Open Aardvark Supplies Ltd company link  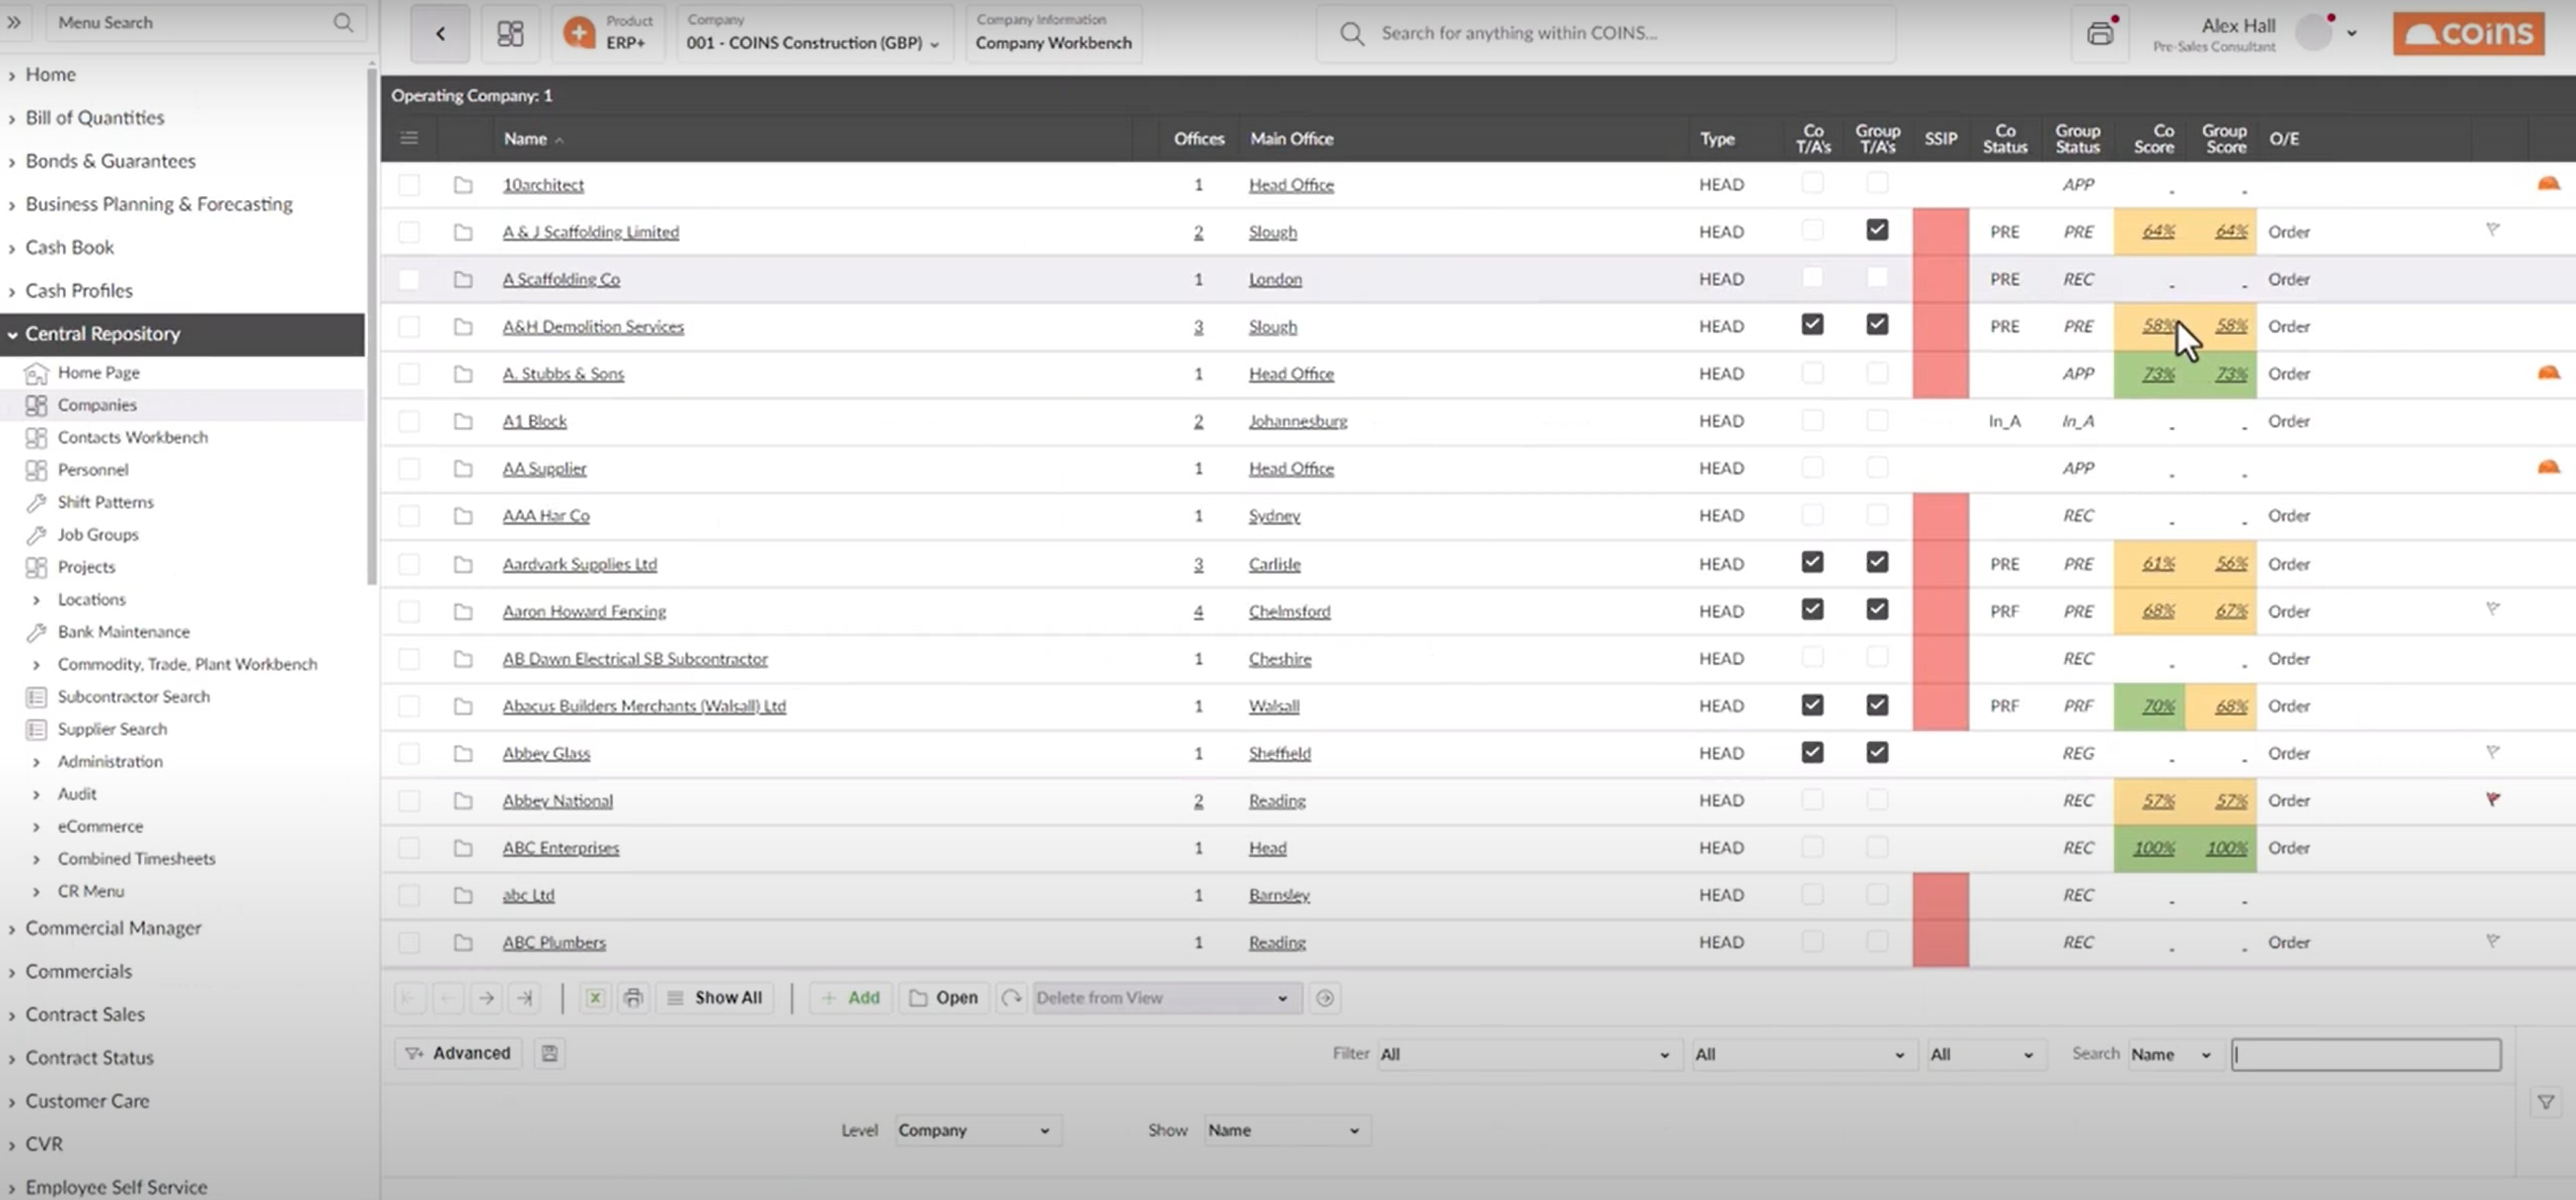pos(580,564)
